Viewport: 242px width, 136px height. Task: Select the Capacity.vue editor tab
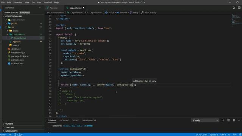[x=75, y=8]
